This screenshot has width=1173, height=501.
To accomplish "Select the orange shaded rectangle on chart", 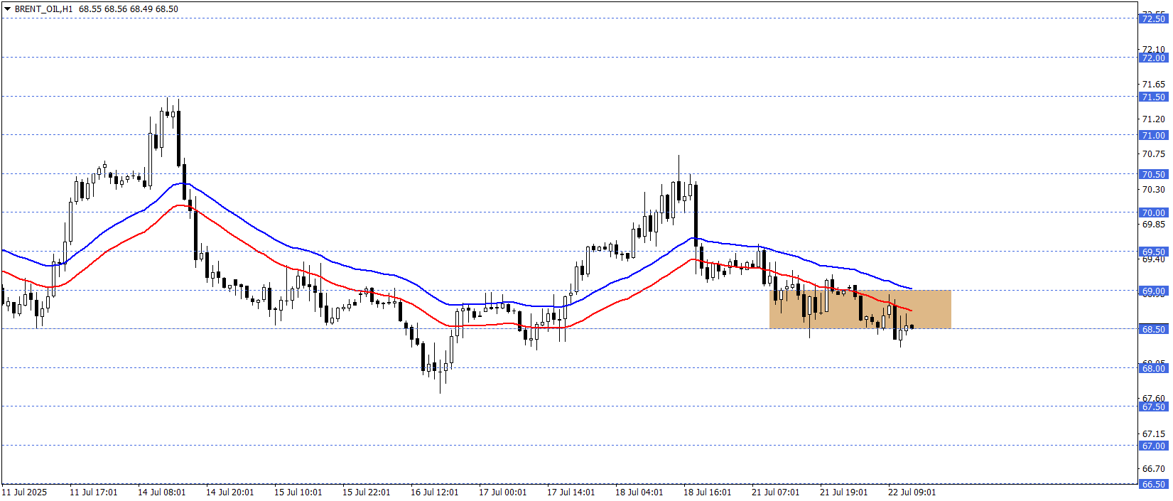I will point(860,309).
